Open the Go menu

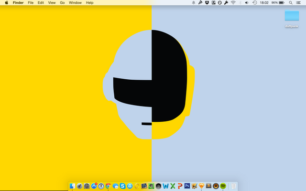[62, 3]
